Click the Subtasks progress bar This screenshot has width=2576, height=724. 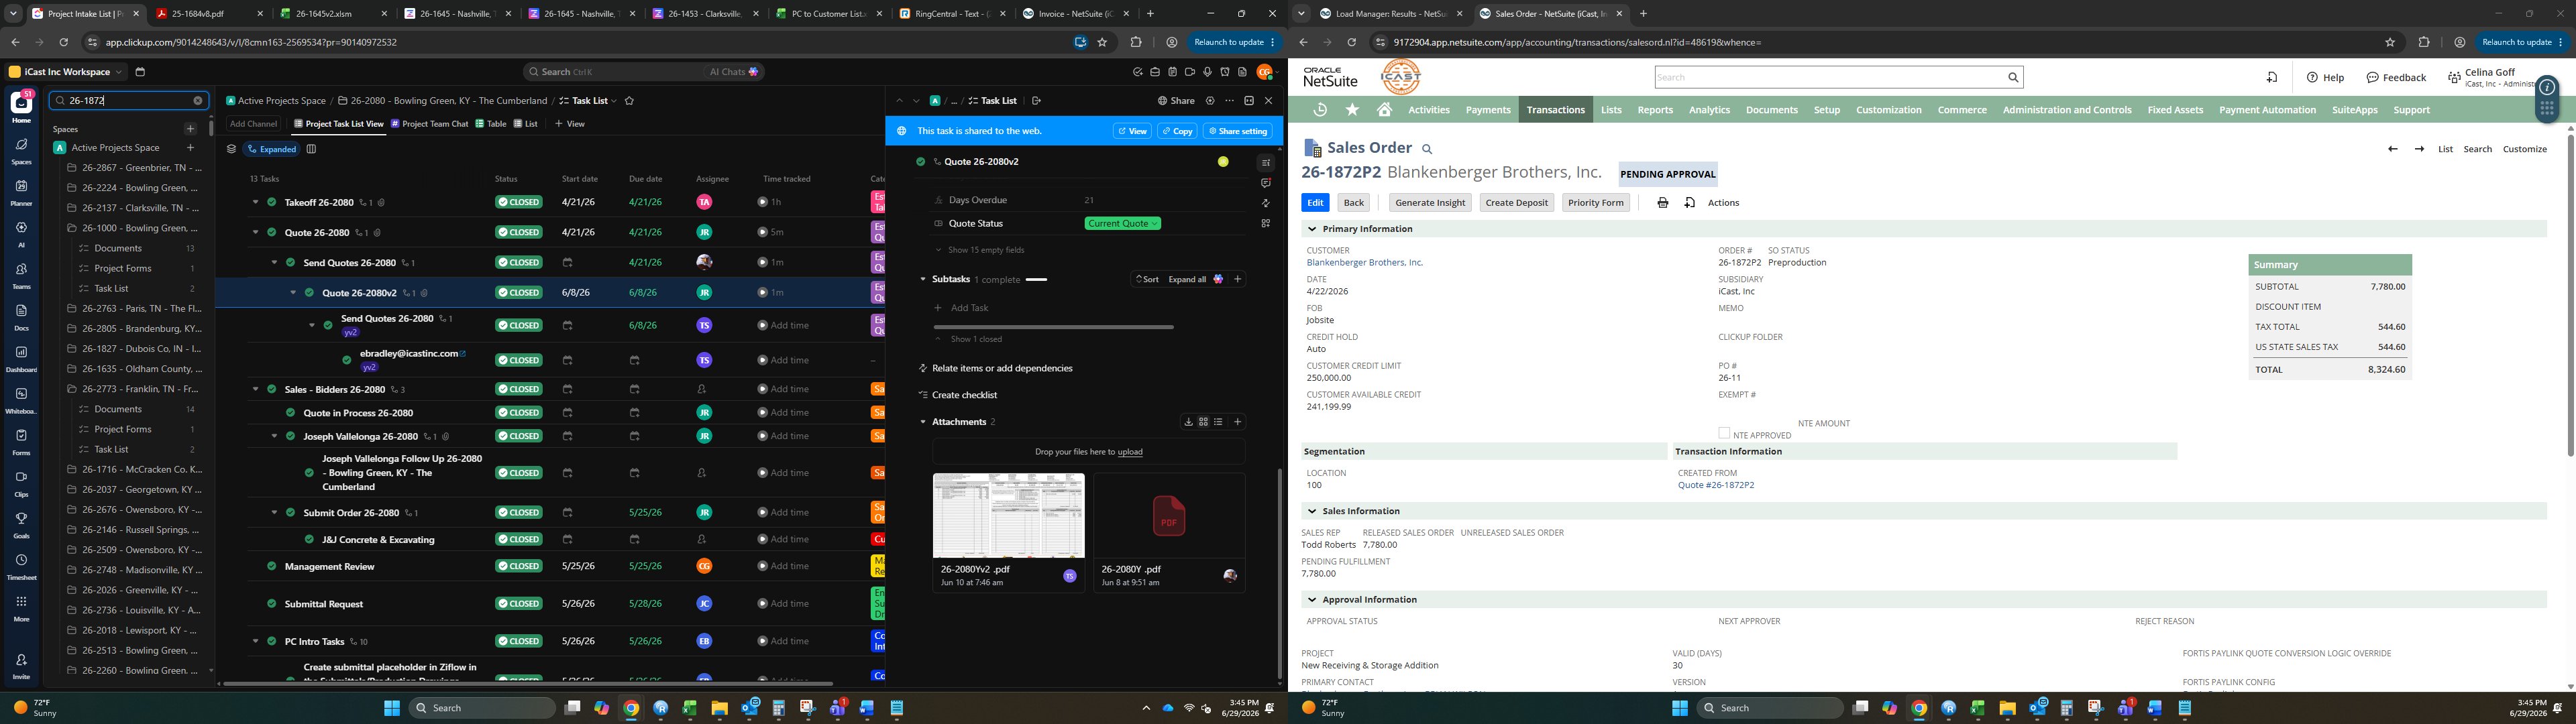(1037, 280)
